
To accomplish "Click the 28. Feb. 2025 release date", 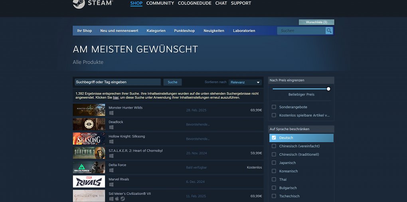I will coord(196,110).
